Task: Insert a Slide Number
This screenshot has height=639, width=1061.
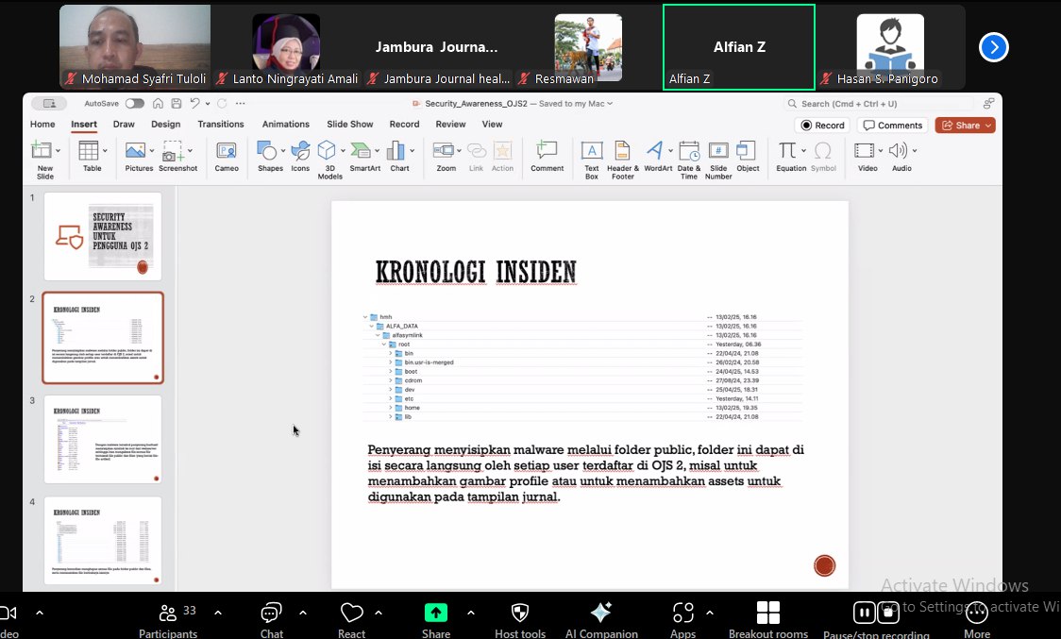Action: [718, 160]
